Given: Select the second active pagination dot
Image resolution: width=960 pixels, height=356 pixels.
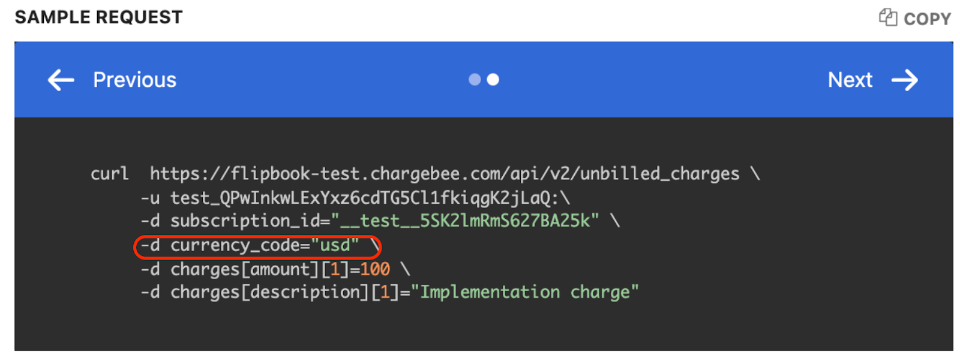Looking at the screenshot, I should (x=493, y=79).
